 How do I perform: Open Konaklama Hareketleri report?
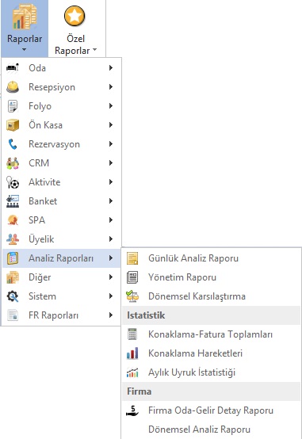[211, 353]
